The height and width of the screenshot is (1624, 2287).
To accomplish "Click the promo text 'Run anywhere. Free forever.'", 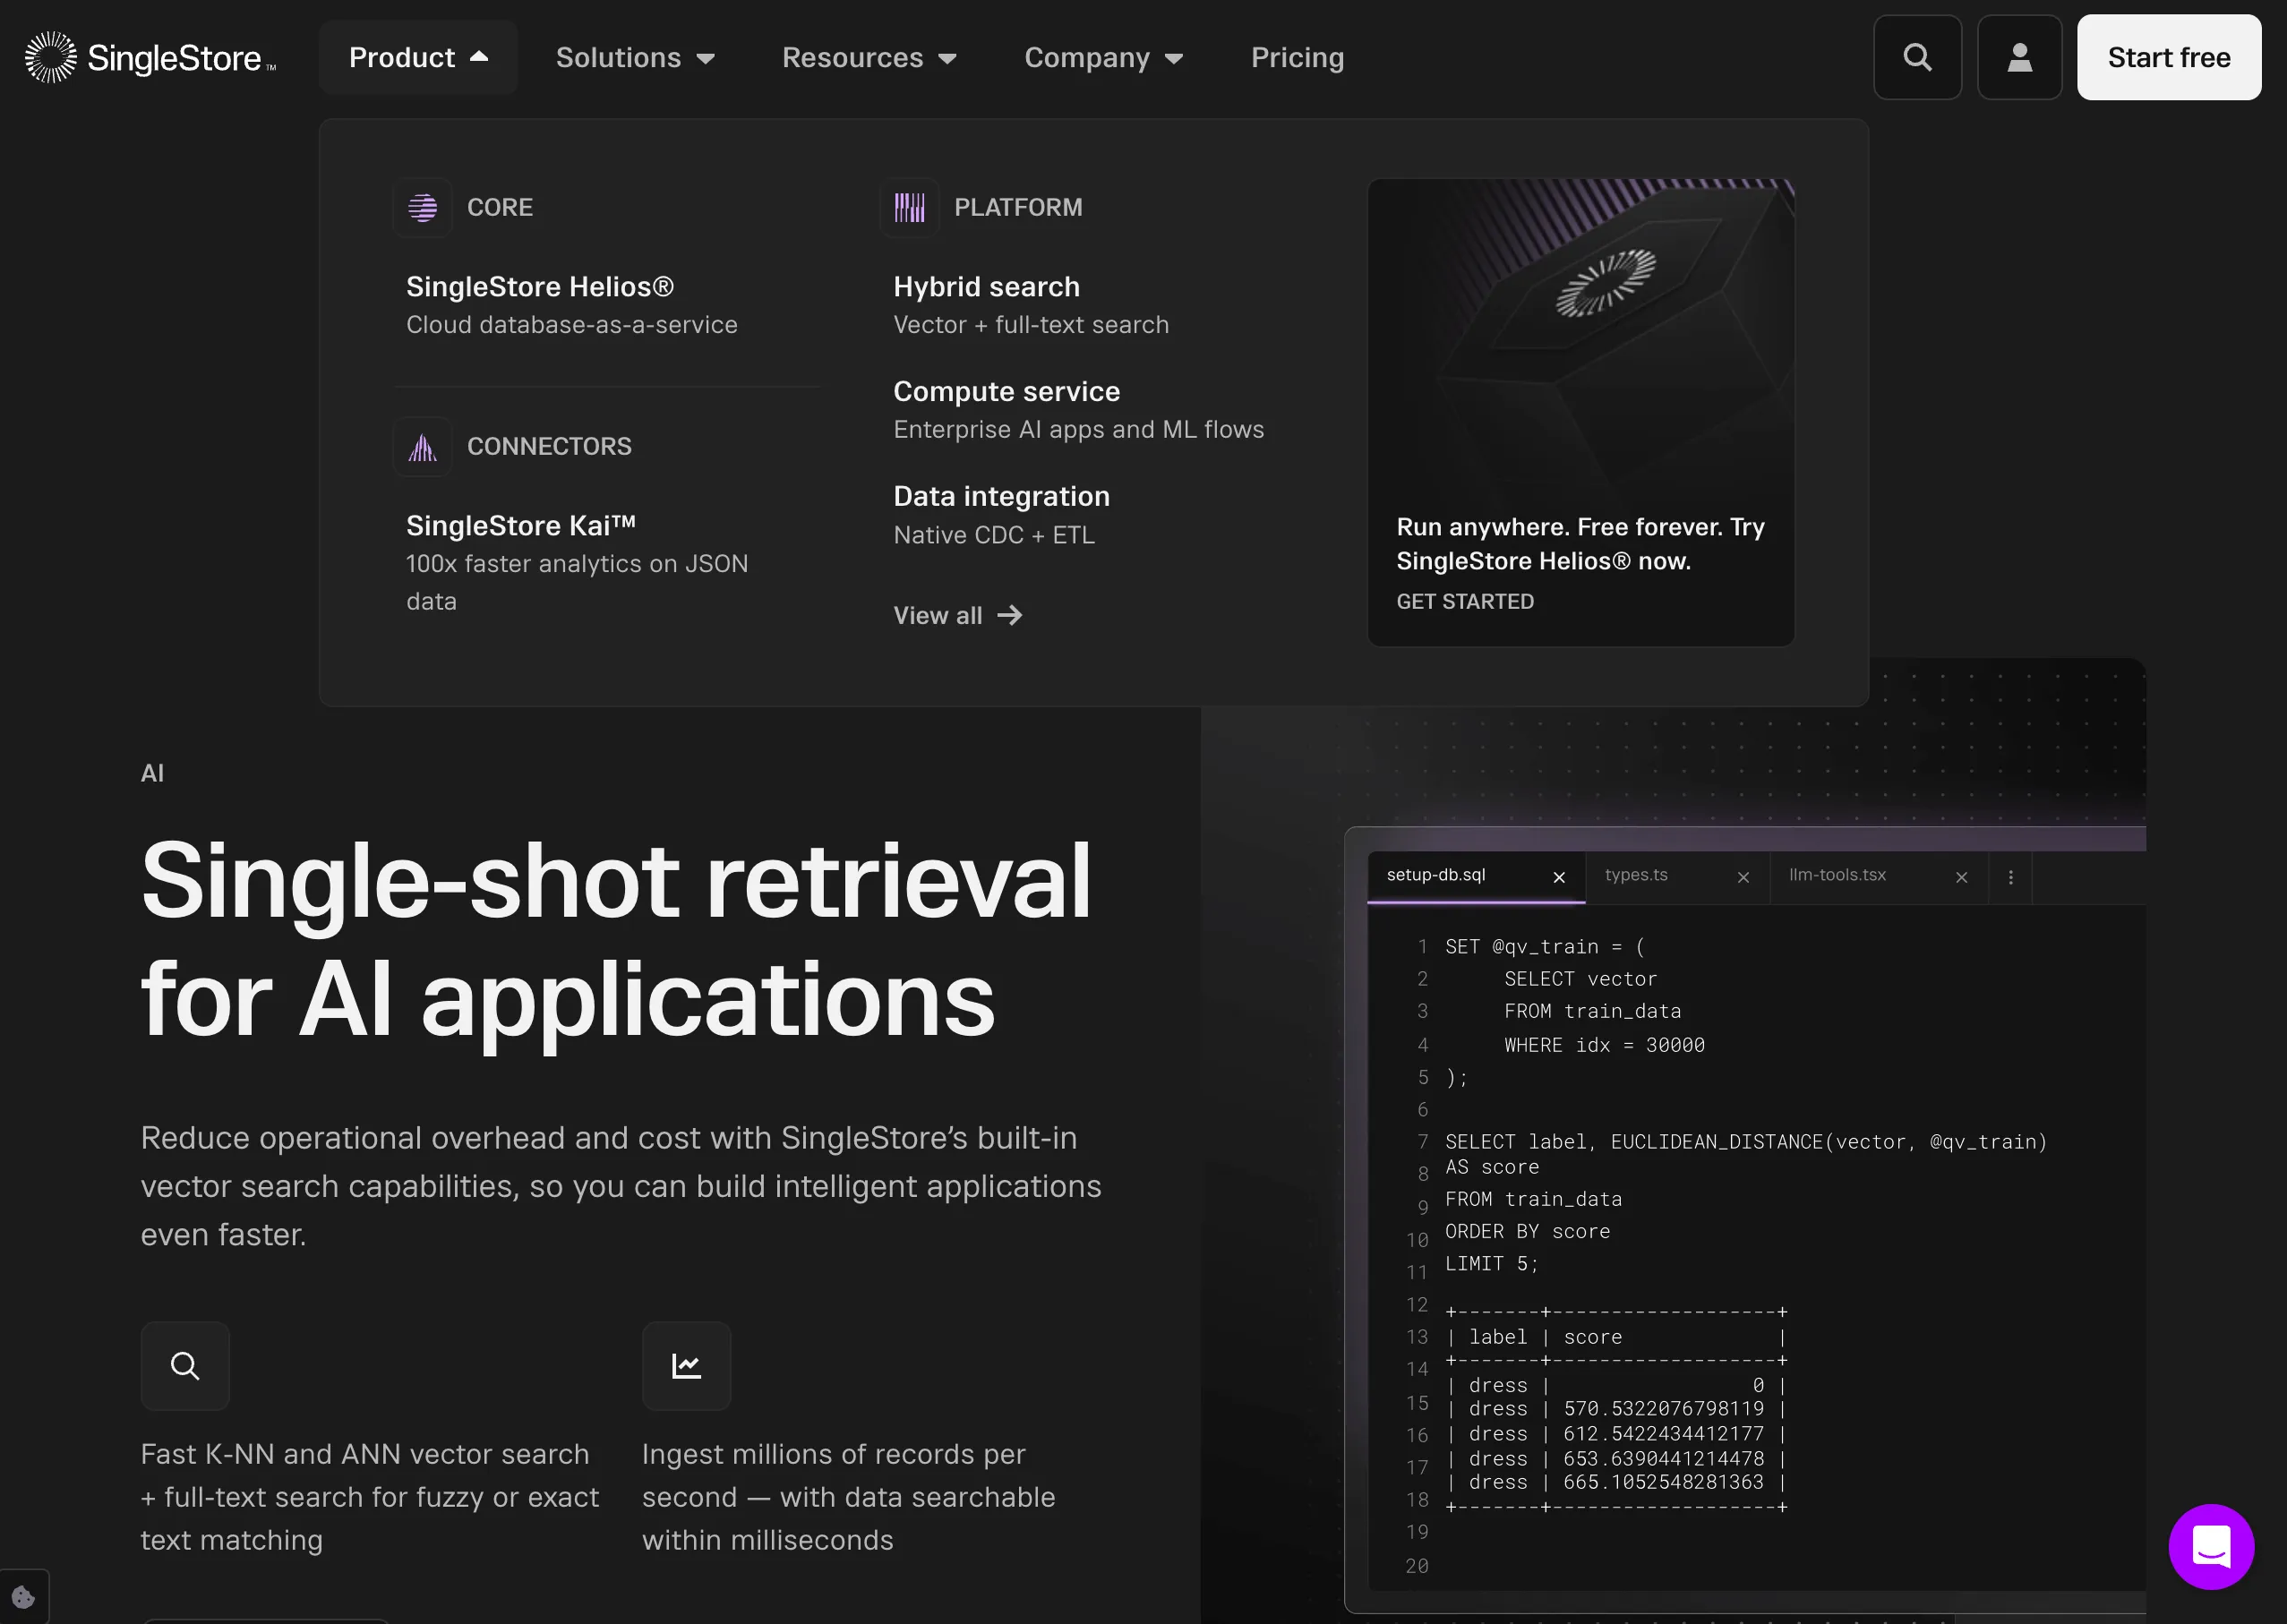I will [x=1560, y=527].
